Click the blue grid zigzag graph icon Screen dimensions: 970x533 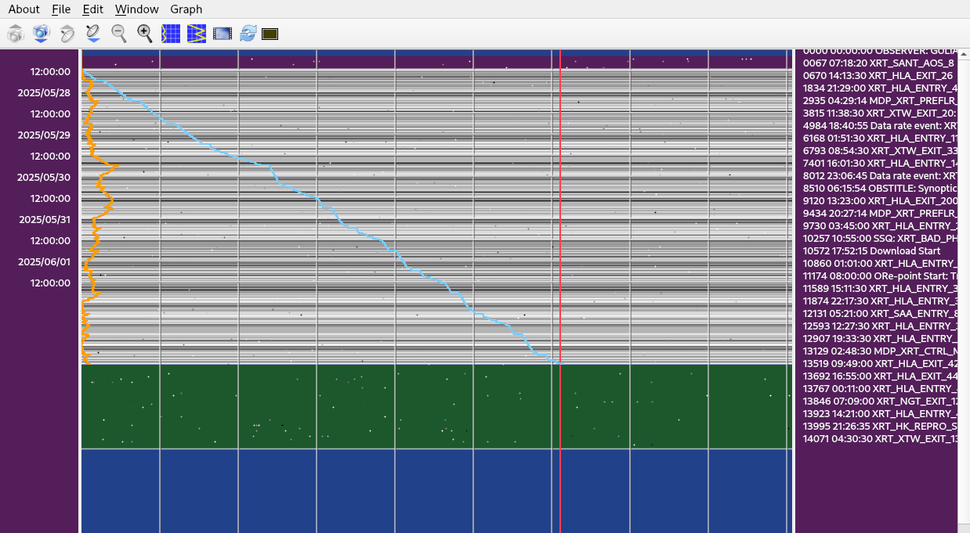coord(197,34)
